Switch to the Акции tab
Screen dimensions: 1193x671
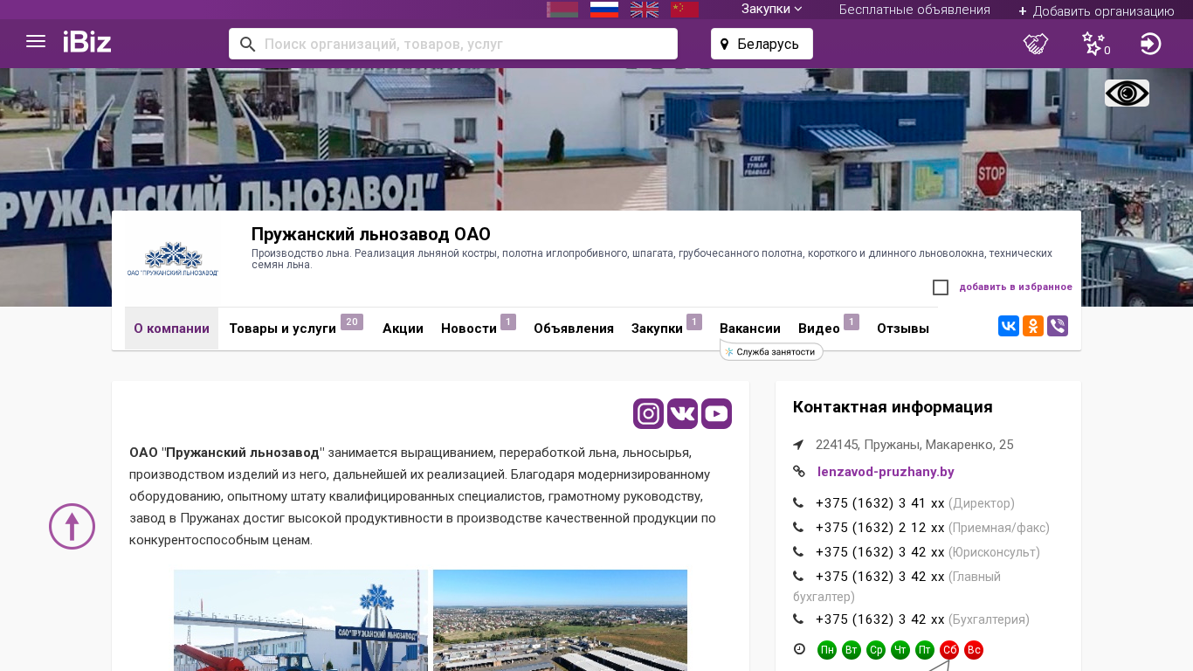(403, 329)
